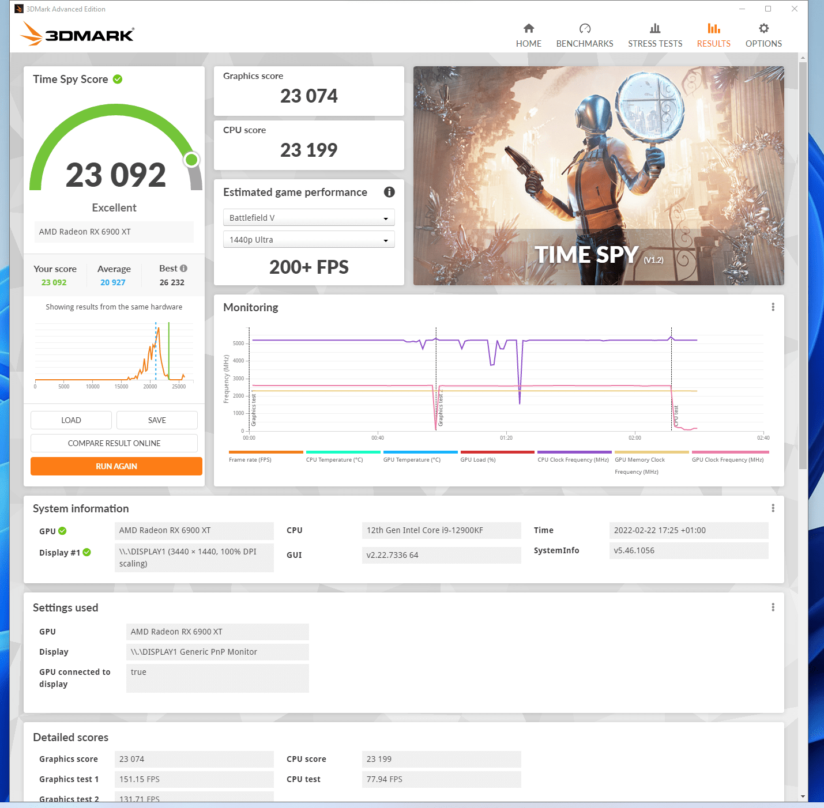
Task: Switch to the BENCHMARKS tab label
Action: pyautogui.click(x=585, y=44)
